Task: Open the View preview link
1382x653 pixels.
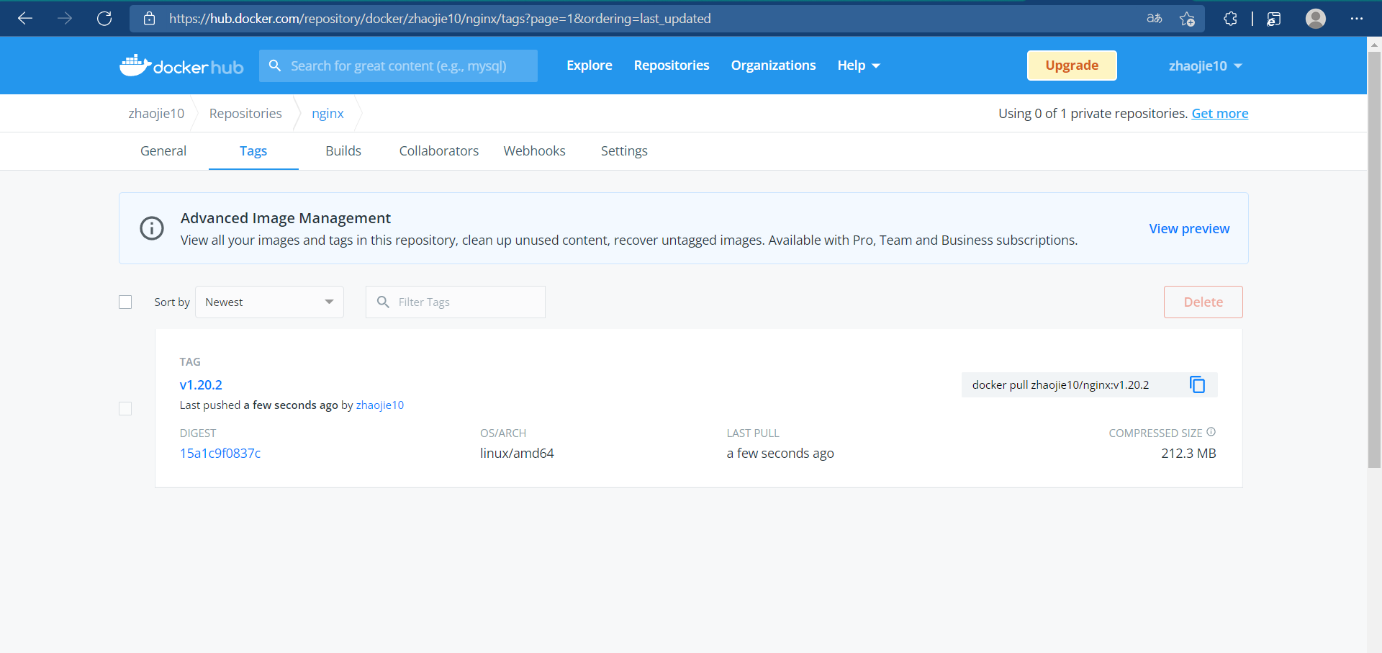Action: pyautogui.click(x=1189, y=228)
